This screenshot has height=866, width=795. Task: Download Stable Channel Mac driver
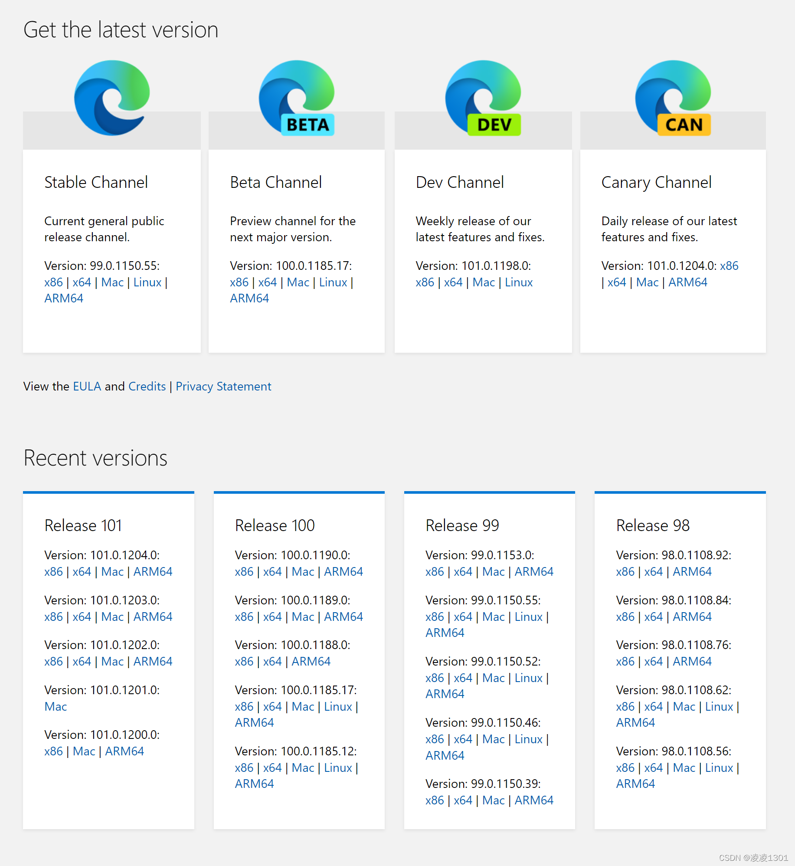[112, 282]
